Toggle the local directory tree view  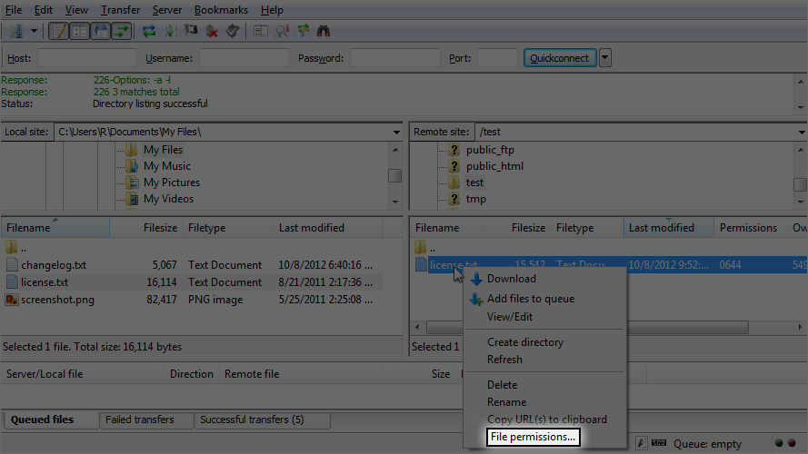(x=80, y=31)
